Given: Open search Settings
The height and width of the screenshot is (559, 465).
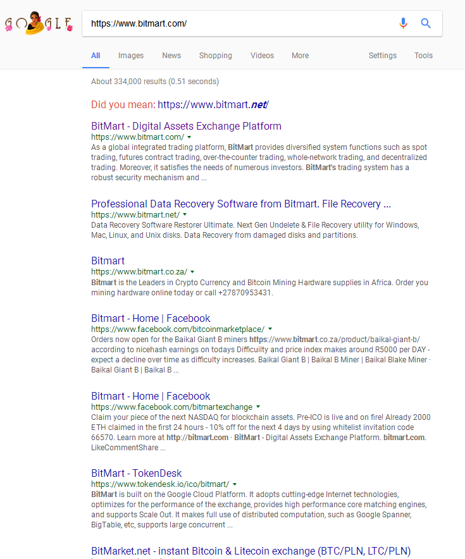Looking at the screenshot, I should pos(383,56).
